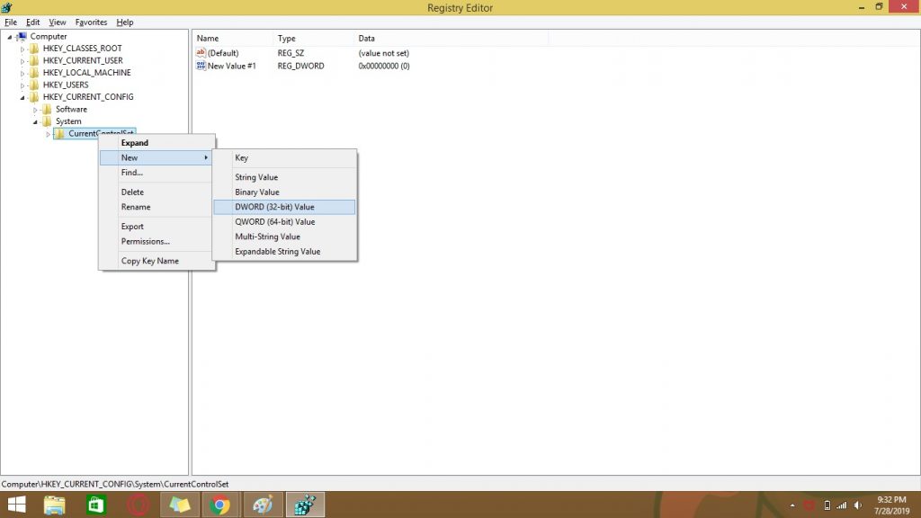Choose Delete in the context menu
This screenshot has width=921, height=518.
pyautogui.click(x=156, y=192)
